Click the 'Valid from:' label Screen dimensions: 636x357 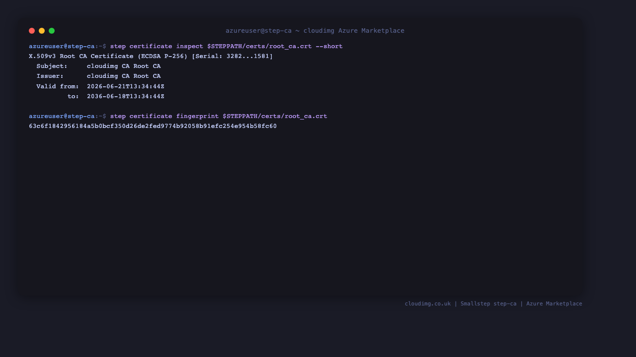click(58, 87)
